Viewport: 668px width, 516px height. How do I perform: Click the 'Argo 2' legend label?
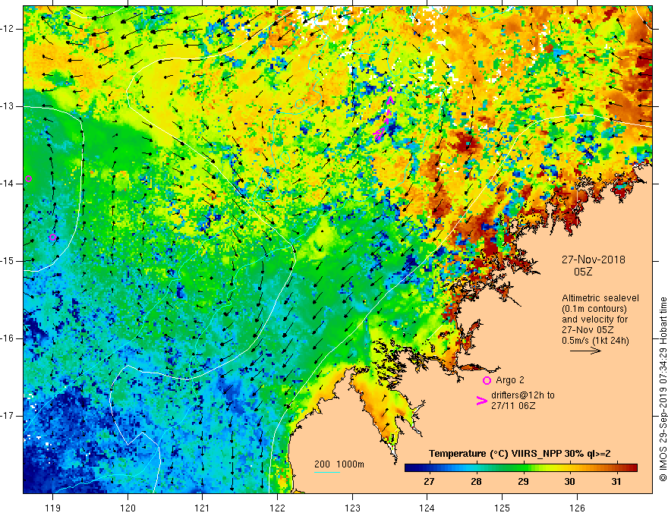(510, 380)
